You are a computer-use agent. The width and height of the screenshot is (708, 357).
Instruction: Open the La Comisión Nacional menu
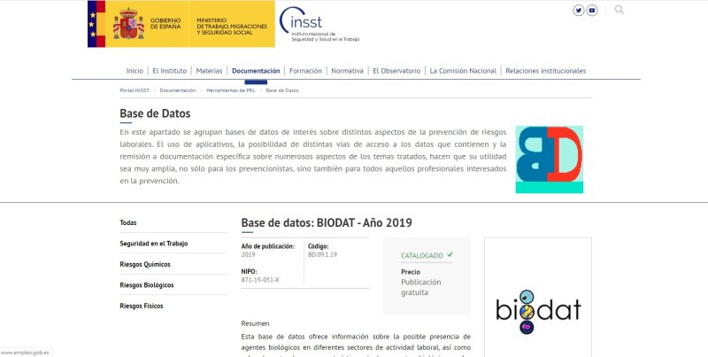(462, 71)
